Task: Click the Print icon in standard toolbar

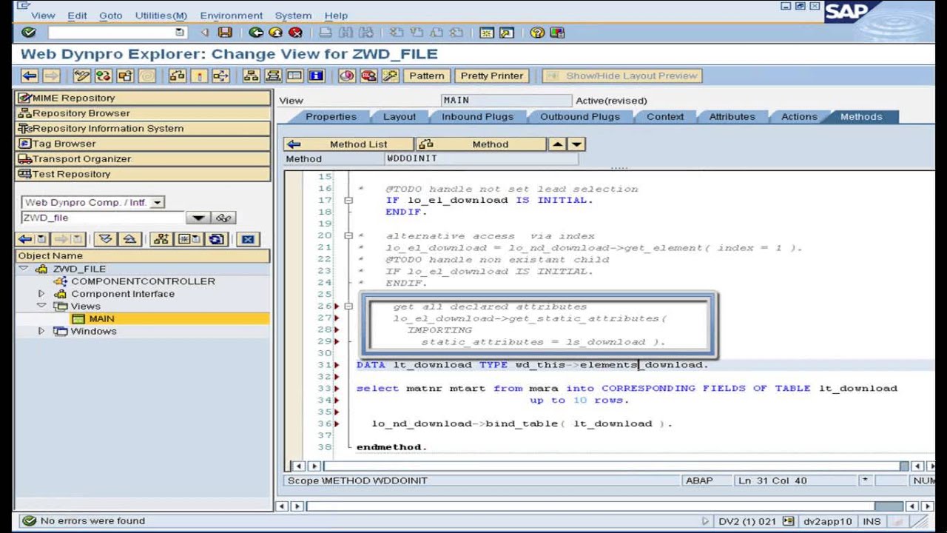Action: tap(326, 33)
